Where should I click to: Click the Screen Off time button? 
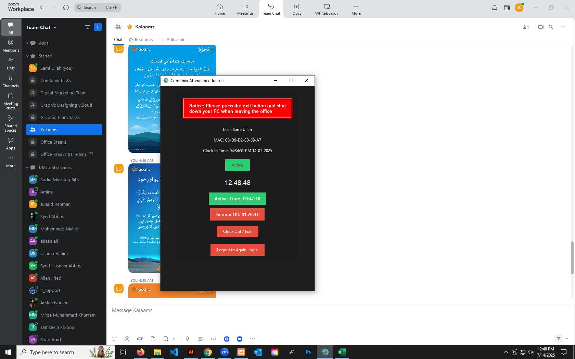(x=237, y=214)
